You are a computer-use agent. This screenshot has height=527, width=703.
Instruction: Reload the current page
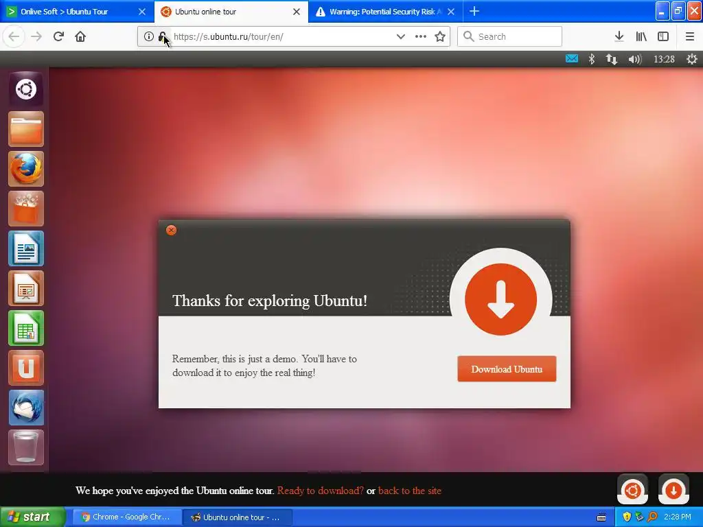tap(58, 36)
